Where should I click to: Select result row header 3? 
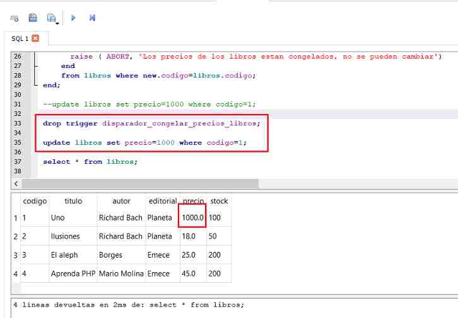pos(16,255)
